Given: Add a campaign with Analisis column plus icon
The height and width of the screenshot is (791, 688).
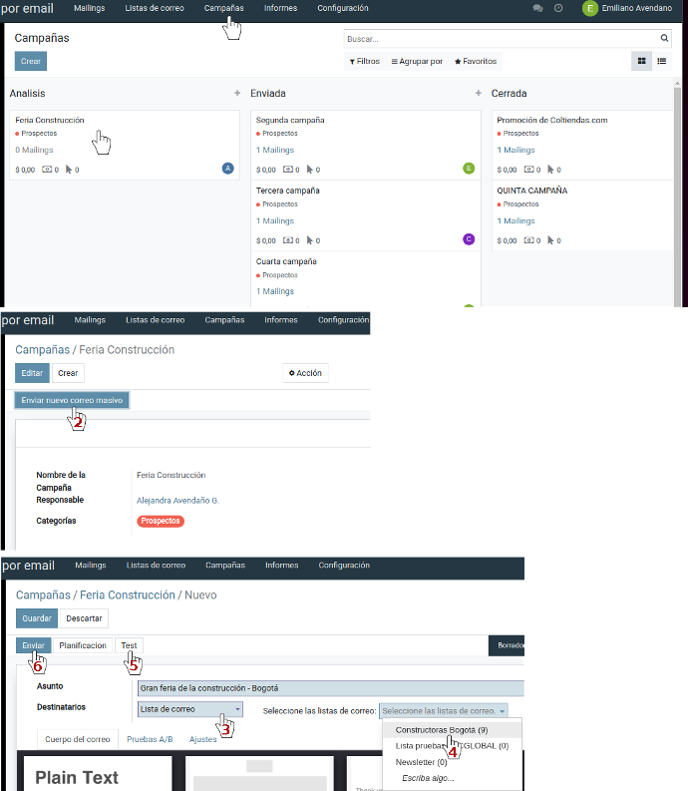Looking at the screenshot, I should click(x=237, y=93).
